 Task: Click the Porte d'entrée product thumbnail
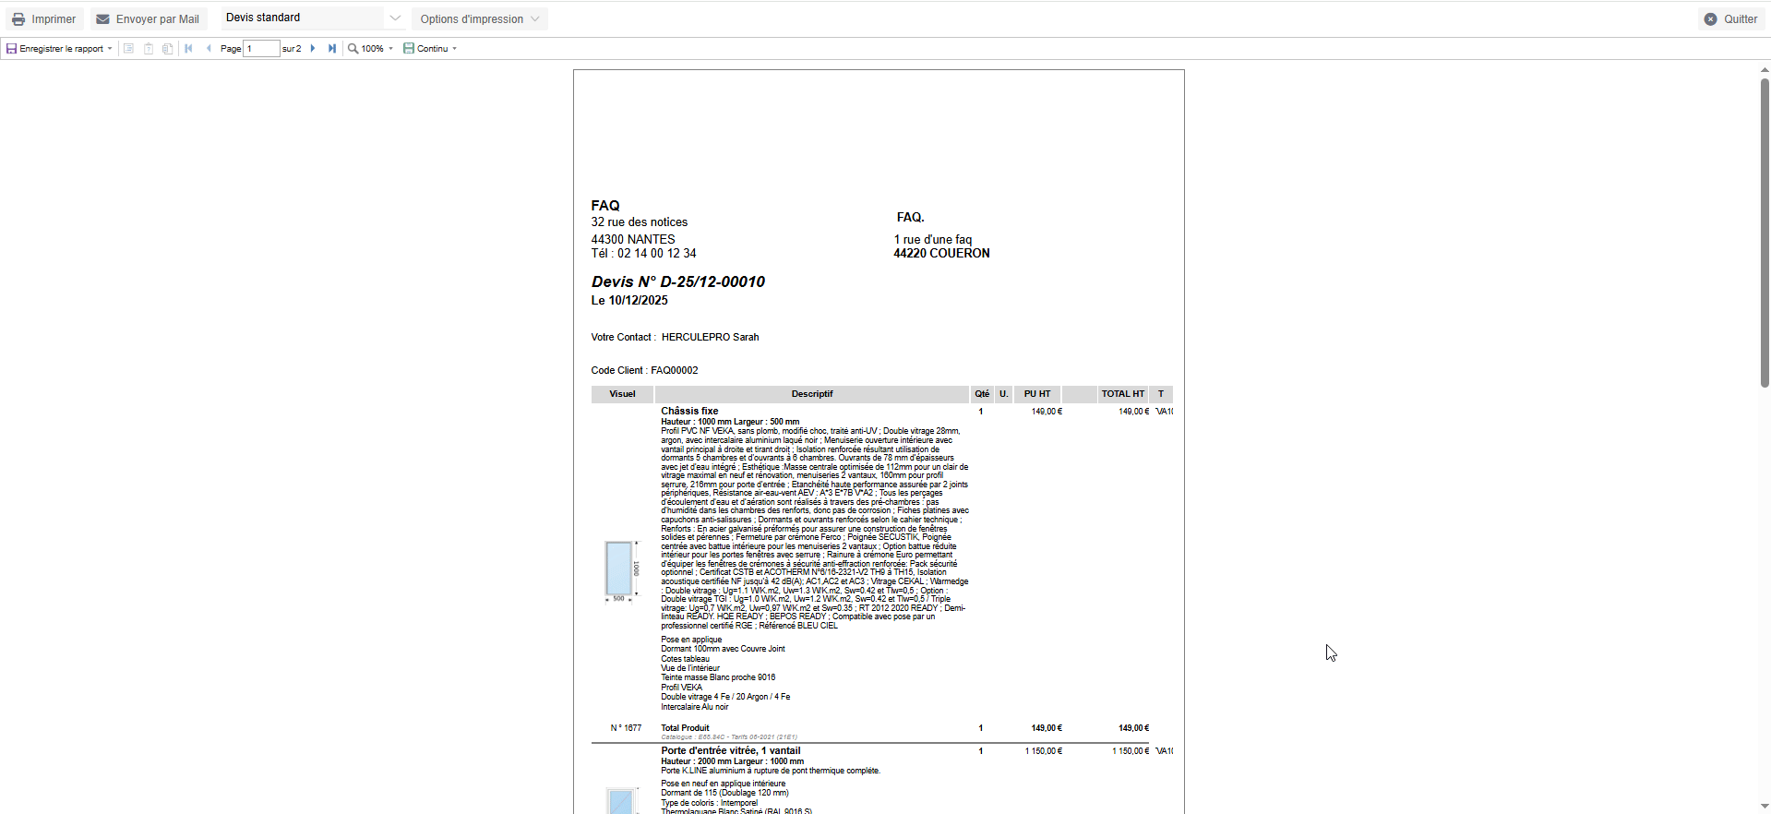click(x=621, y=800)
